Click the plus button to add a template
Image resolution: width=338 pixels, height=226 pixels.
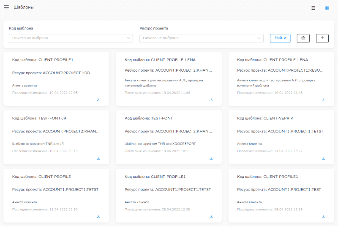tap(322, 38)
